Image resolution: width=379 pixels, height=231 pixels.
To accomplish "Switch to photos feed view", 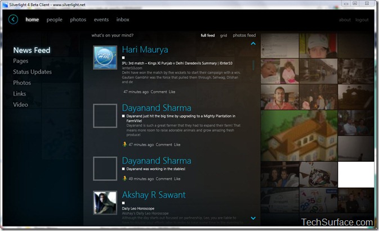I will [244, 35].
